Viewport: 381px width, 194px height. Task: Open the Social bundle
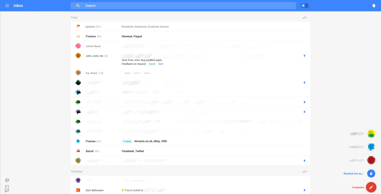pos(90,151)
